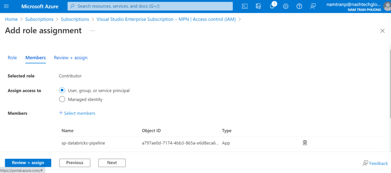This screenshot has height=173, width=391.
Task: Click the feedback icon in top bar
Action: [x=313, y=6]
